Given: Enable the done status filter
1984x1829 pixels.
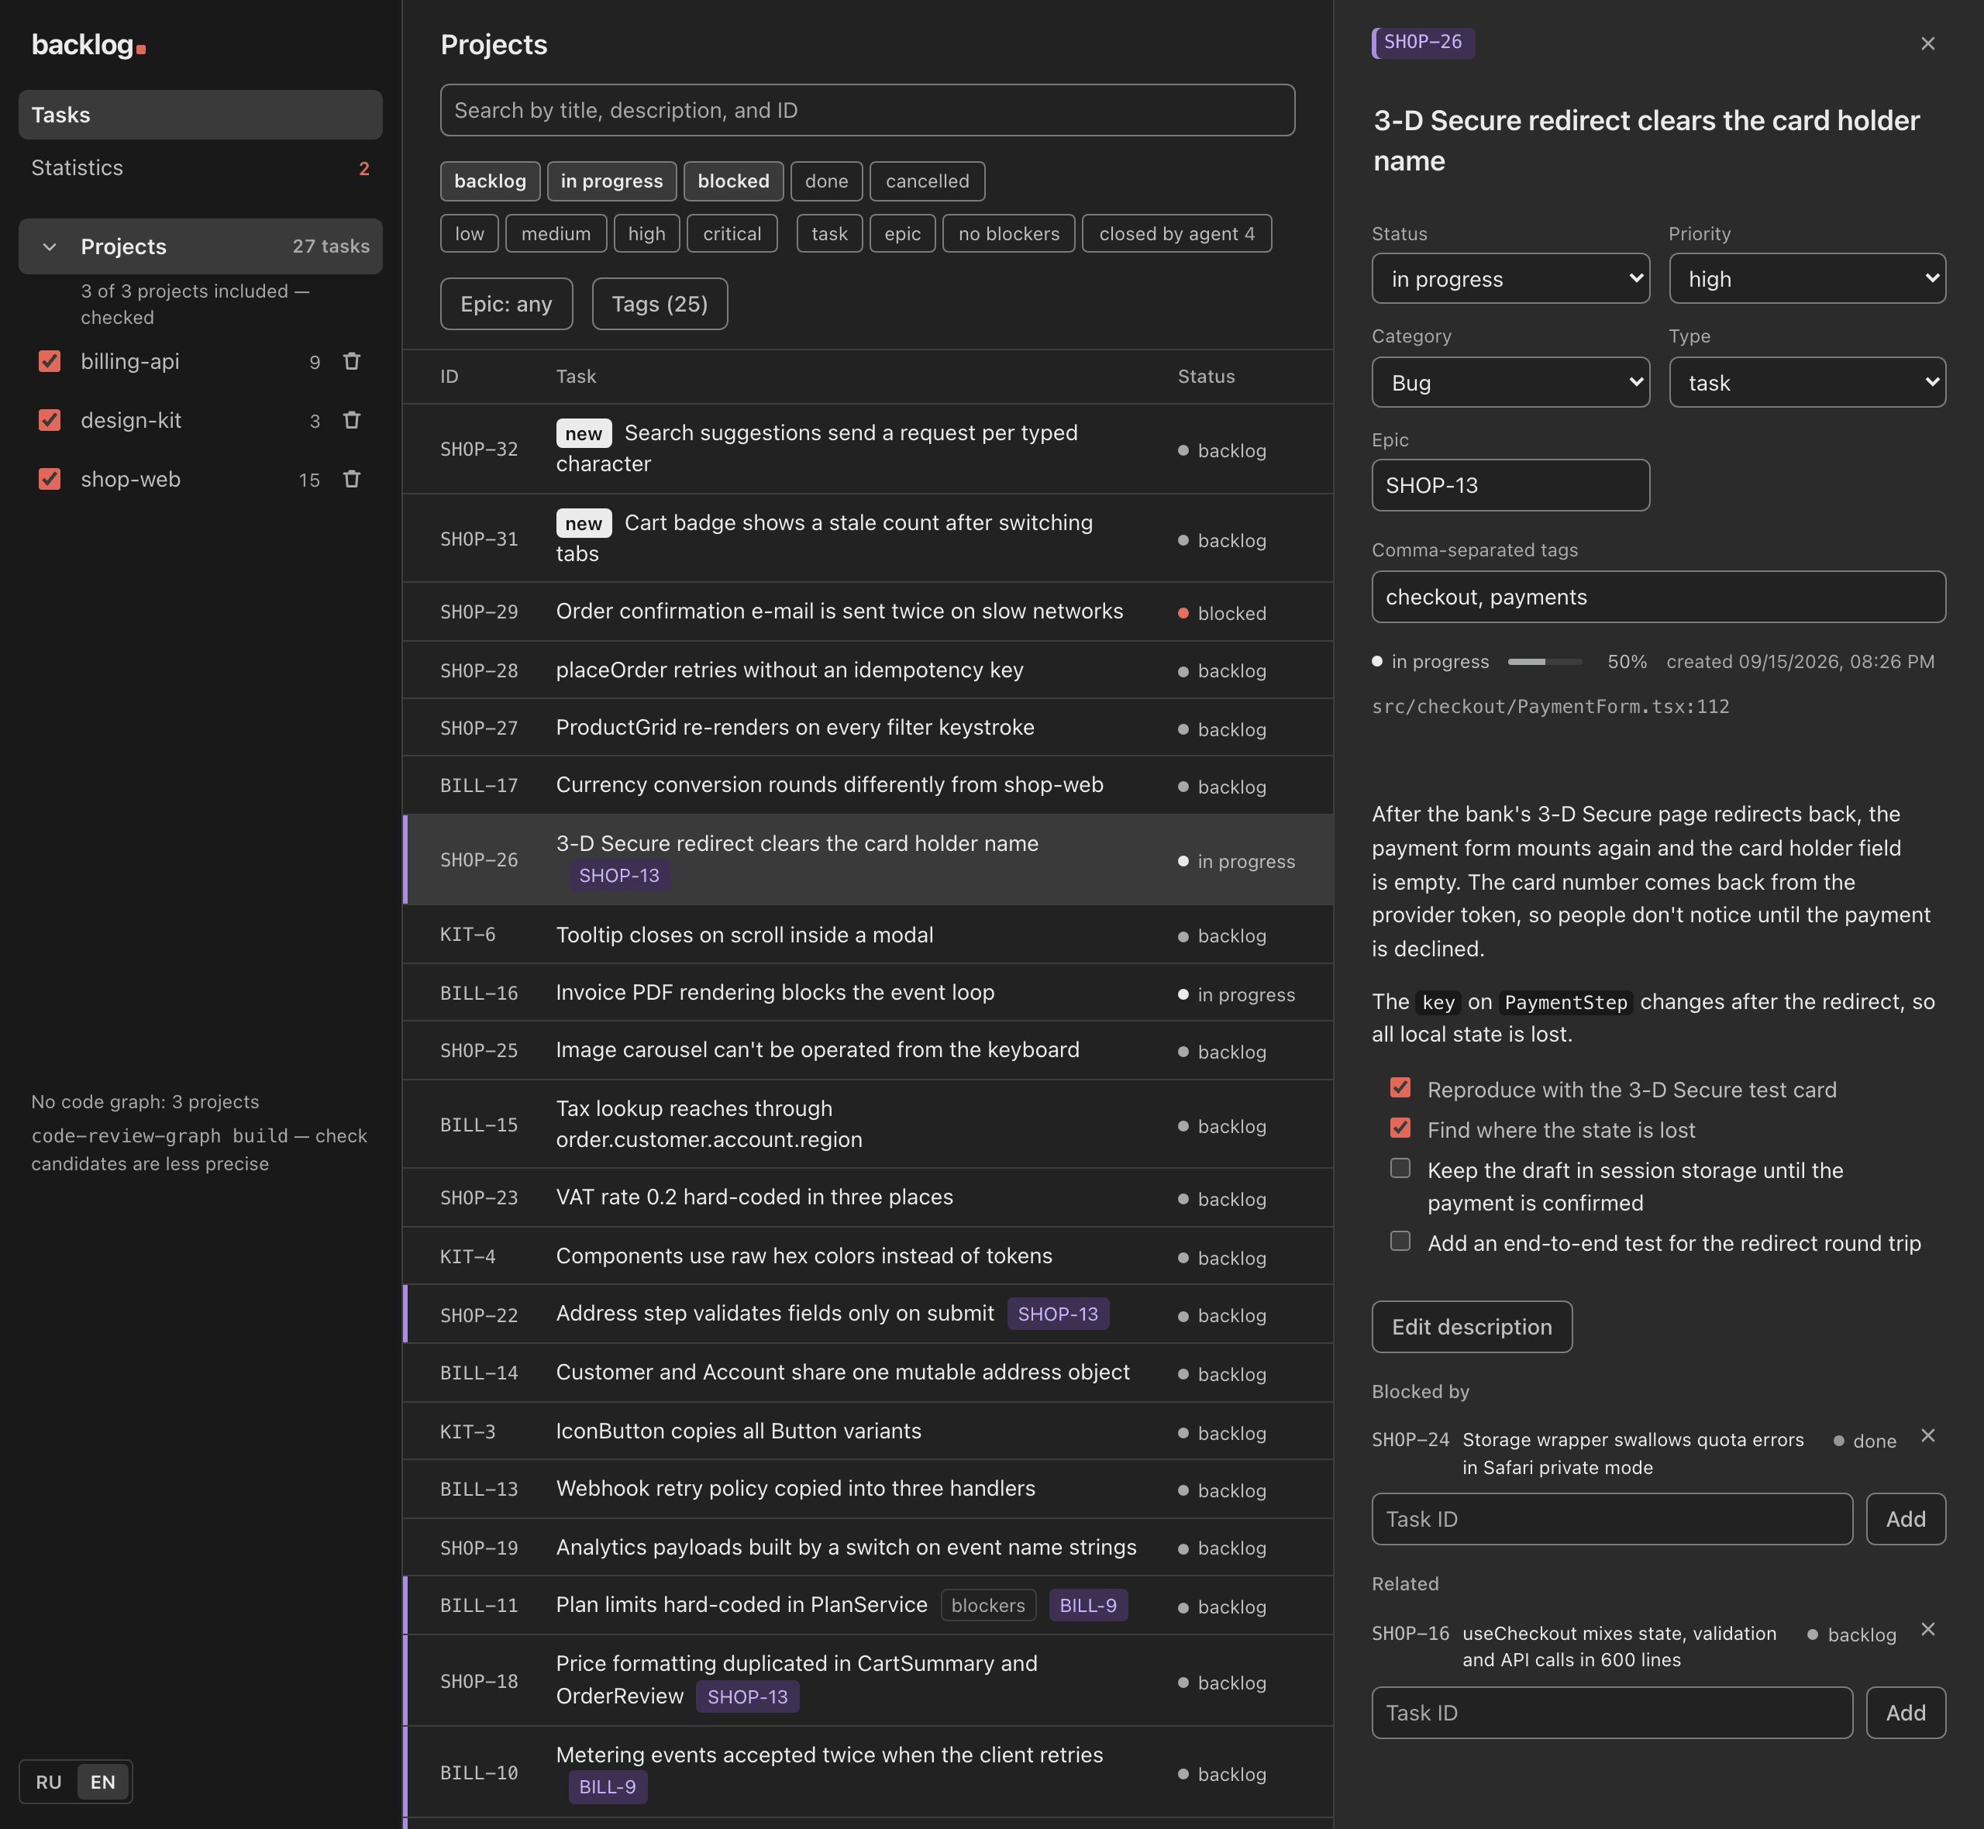Looking at the screenshot, I should (x=826, y=181).
